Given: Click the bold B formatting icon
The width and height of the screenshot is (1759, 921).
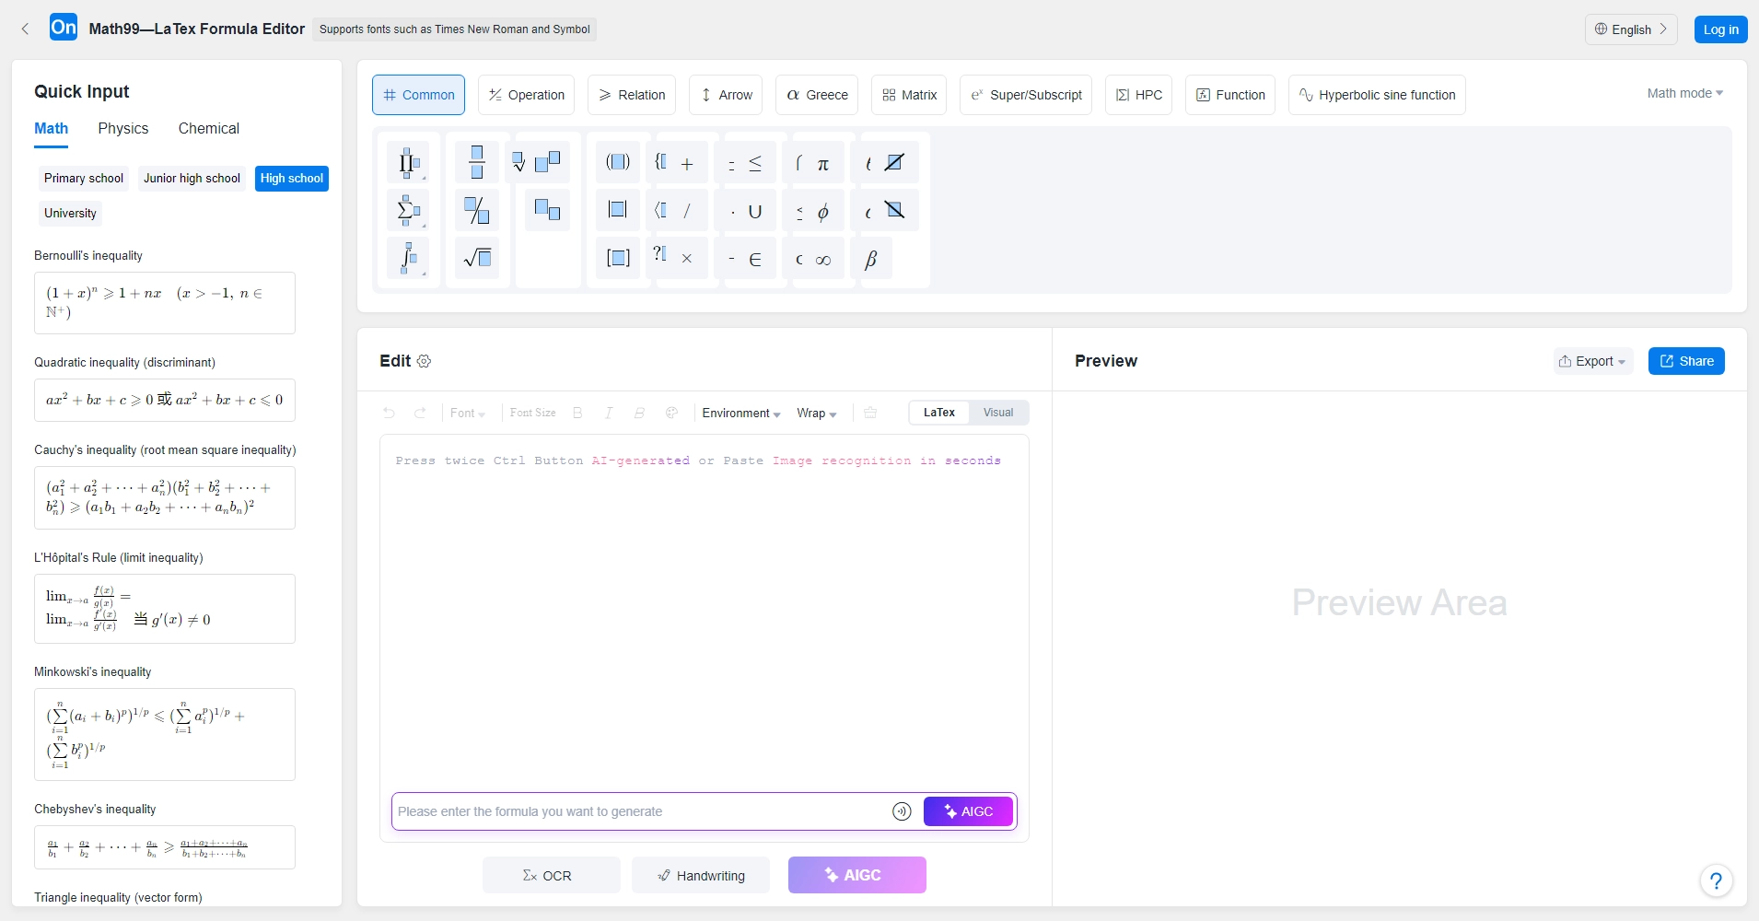Looking at the screenshot, I should tap(577, 413).
